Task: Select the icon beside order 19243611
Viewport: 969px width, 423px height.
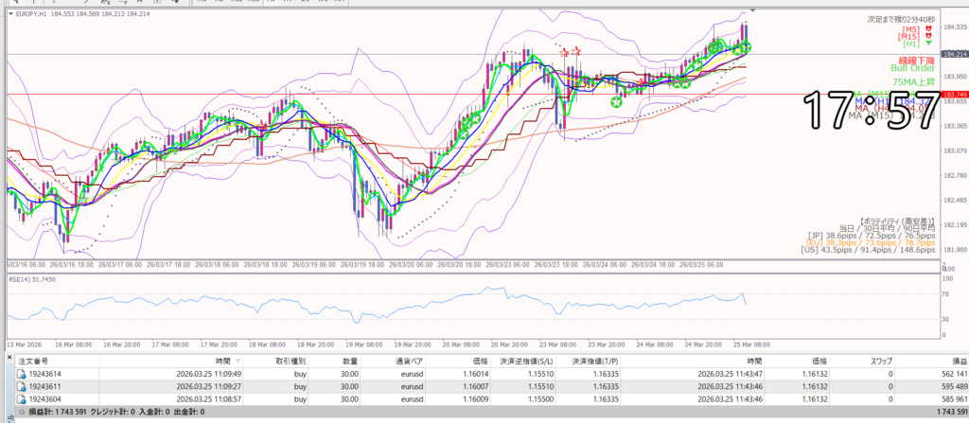Action: pos(21,387)
